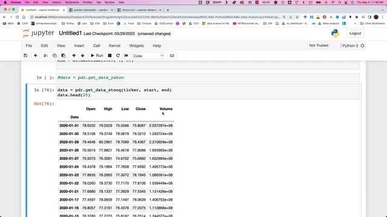This screenshot has width=387, height=217.
Task: Click the Open column header
Action: tap(91, 108)
